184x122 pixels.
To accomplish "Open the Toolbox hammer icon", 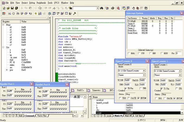I will click(75, 14).
